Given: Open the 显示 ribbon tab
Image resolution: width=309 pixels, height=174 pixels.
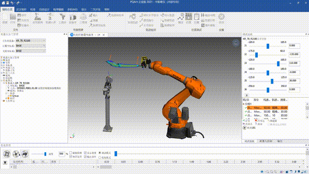Looking at the screenshot, I should [84, 9].
